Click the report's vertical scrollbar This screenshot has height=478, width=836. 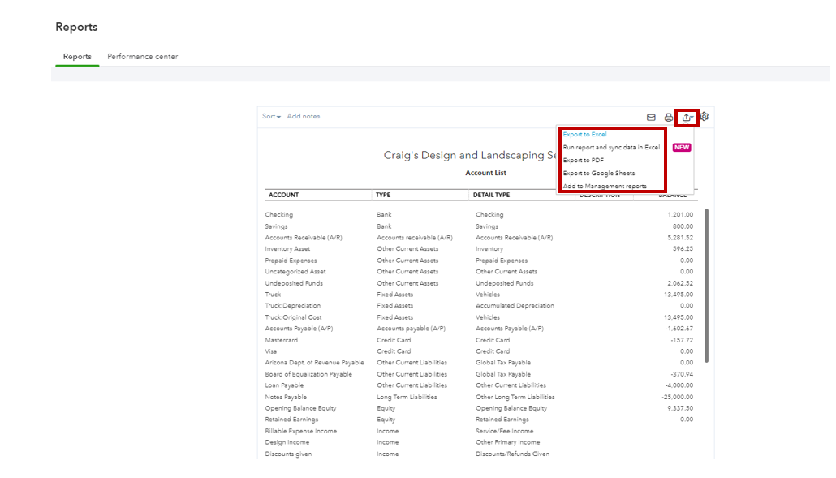coord(706,284)
